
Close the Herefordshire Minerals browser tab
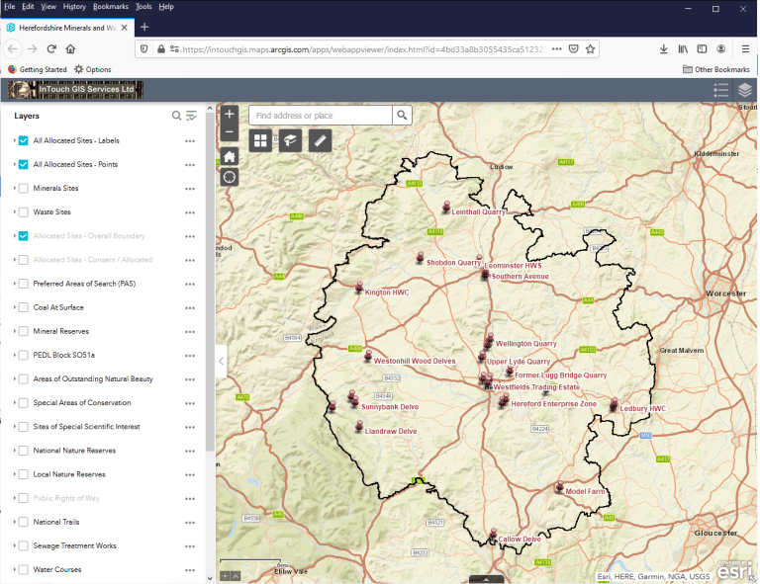coord(124,28)
